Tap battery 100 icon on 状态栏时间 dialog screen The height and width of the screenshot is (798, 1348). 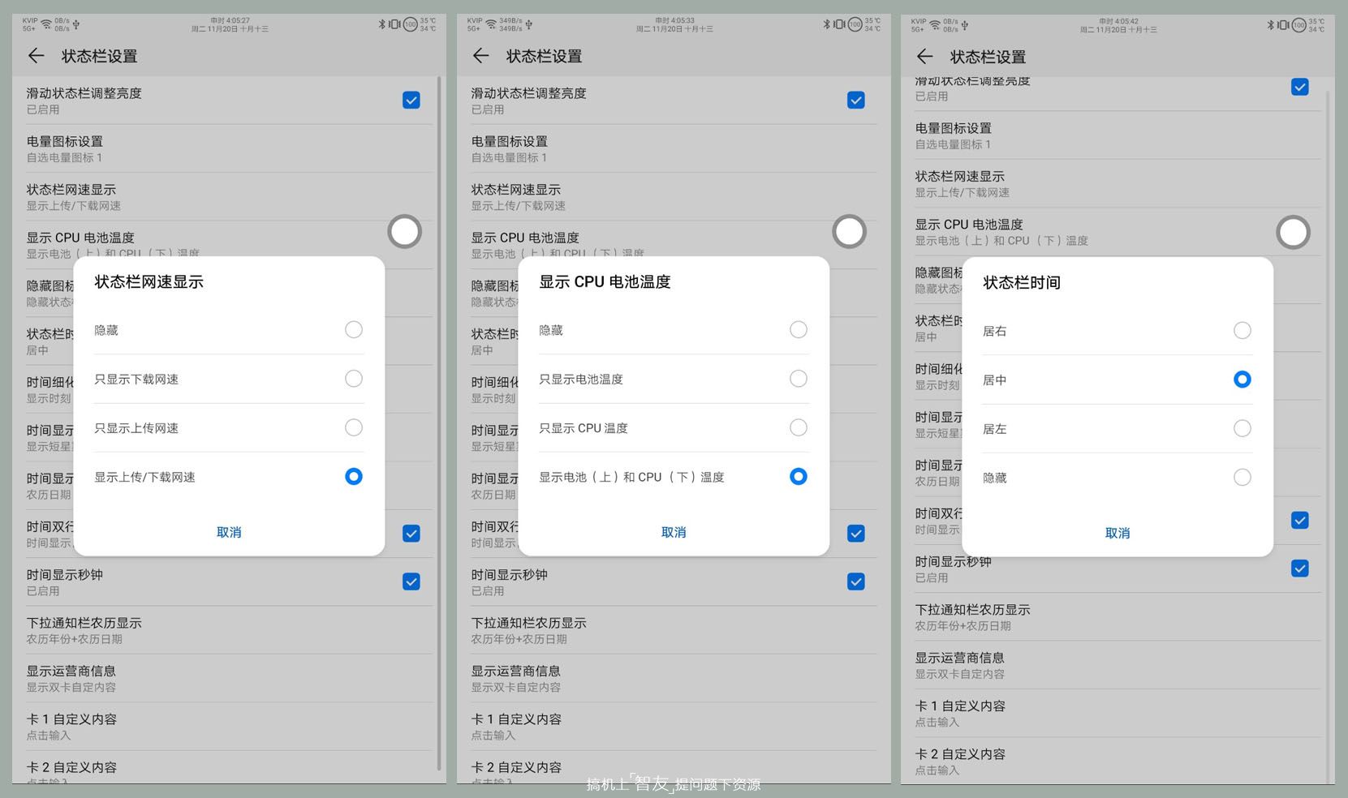1299,25
